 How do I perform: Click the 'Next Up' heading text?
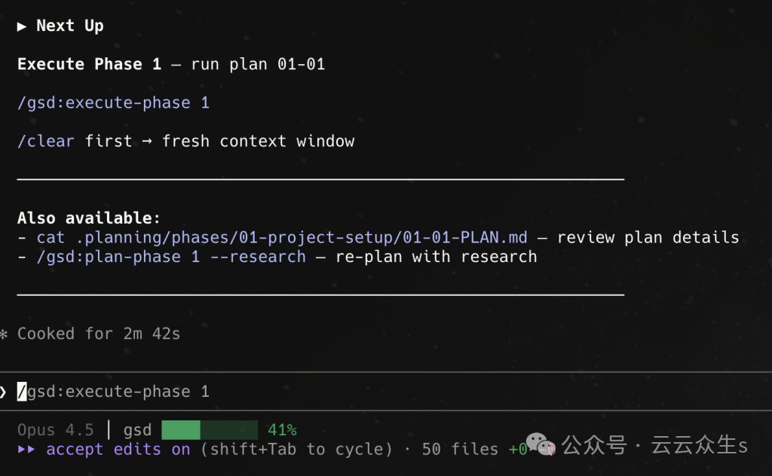click(x=70, y=26)
